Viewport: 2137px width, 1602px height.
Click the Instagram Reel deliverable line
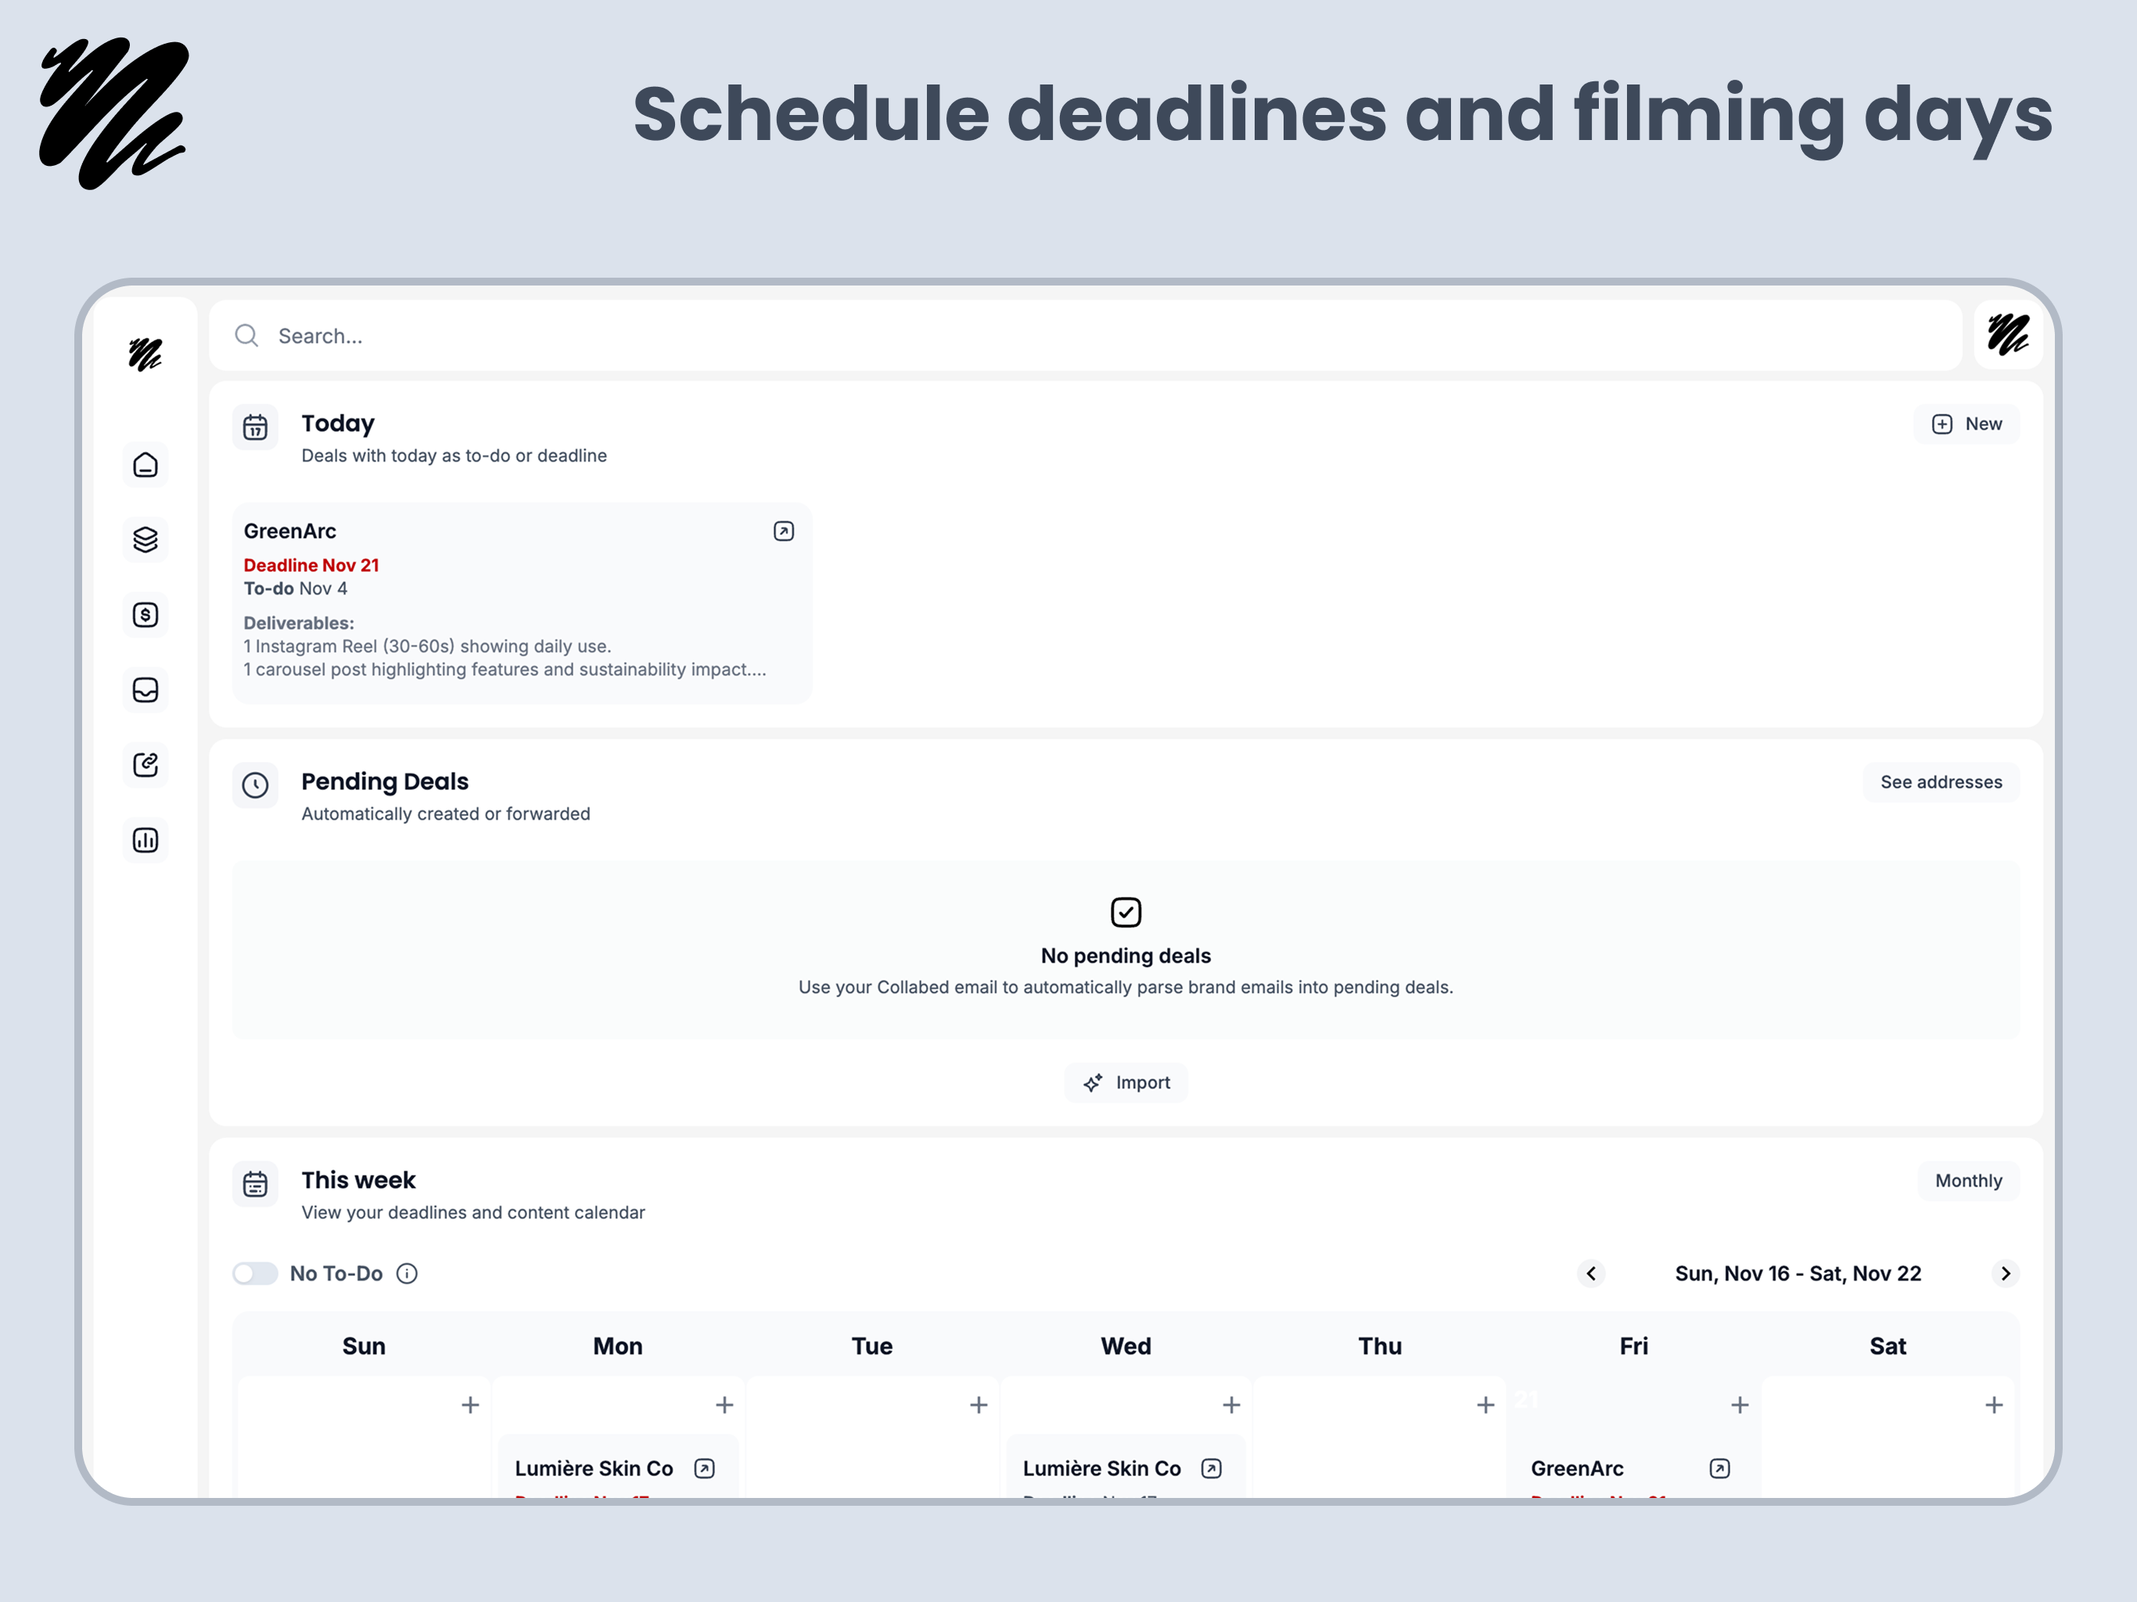pyautogui.click(x=427, y=646)
